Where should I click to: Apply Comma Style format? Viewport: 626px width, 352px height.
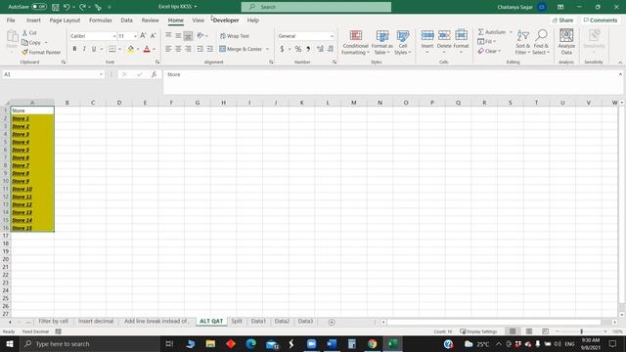point(308,49)
